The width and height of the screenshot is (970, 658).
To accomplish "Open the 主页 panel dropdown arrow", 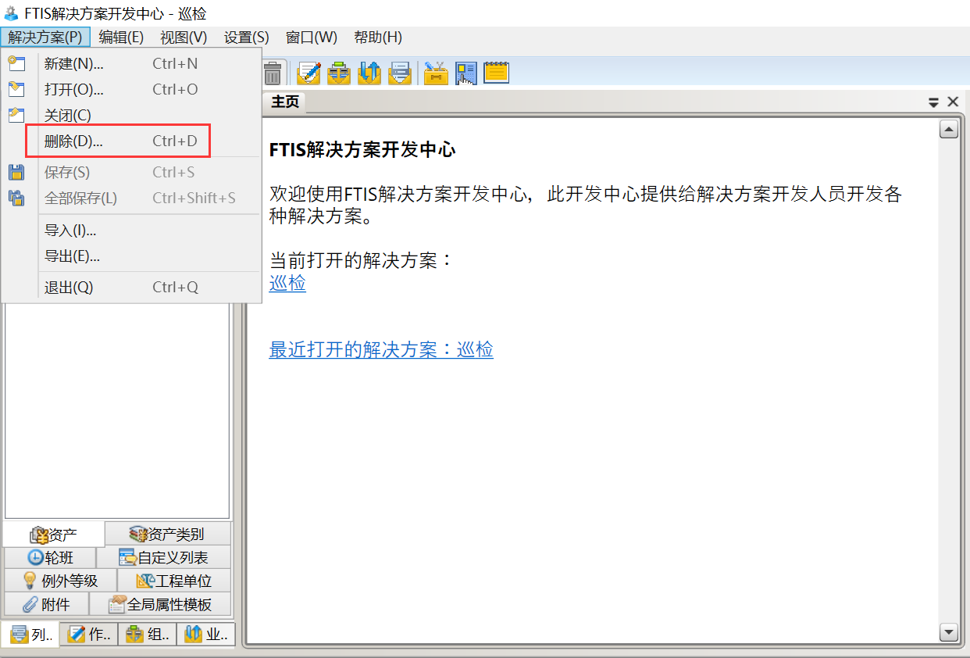I will point(933,102).
